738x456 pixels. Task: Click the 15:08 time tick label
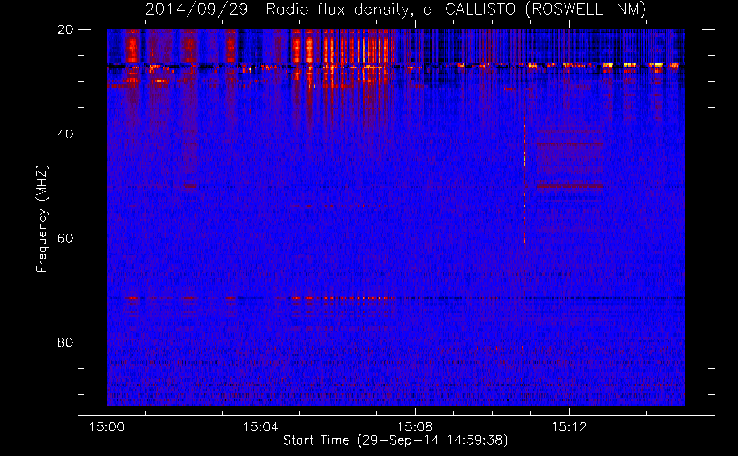[x=415, y=427]
